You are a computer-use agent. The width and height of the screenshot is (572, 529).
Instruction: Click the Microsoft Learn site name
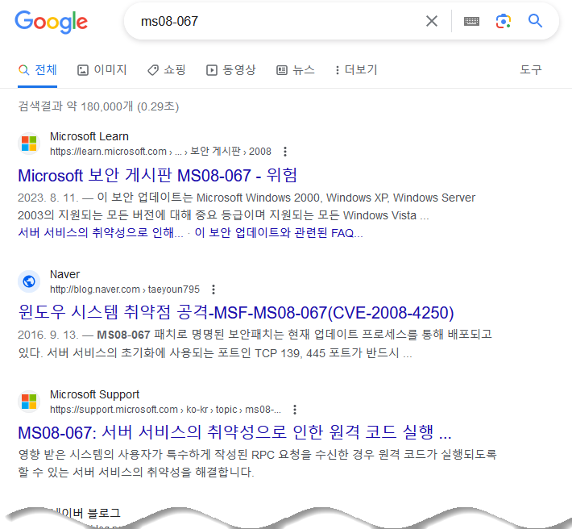[x=89, y=136]
